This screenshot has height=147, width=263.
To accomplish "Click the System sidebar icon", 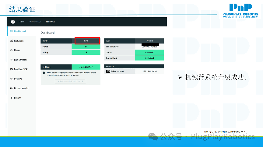I will pos(11,79).
